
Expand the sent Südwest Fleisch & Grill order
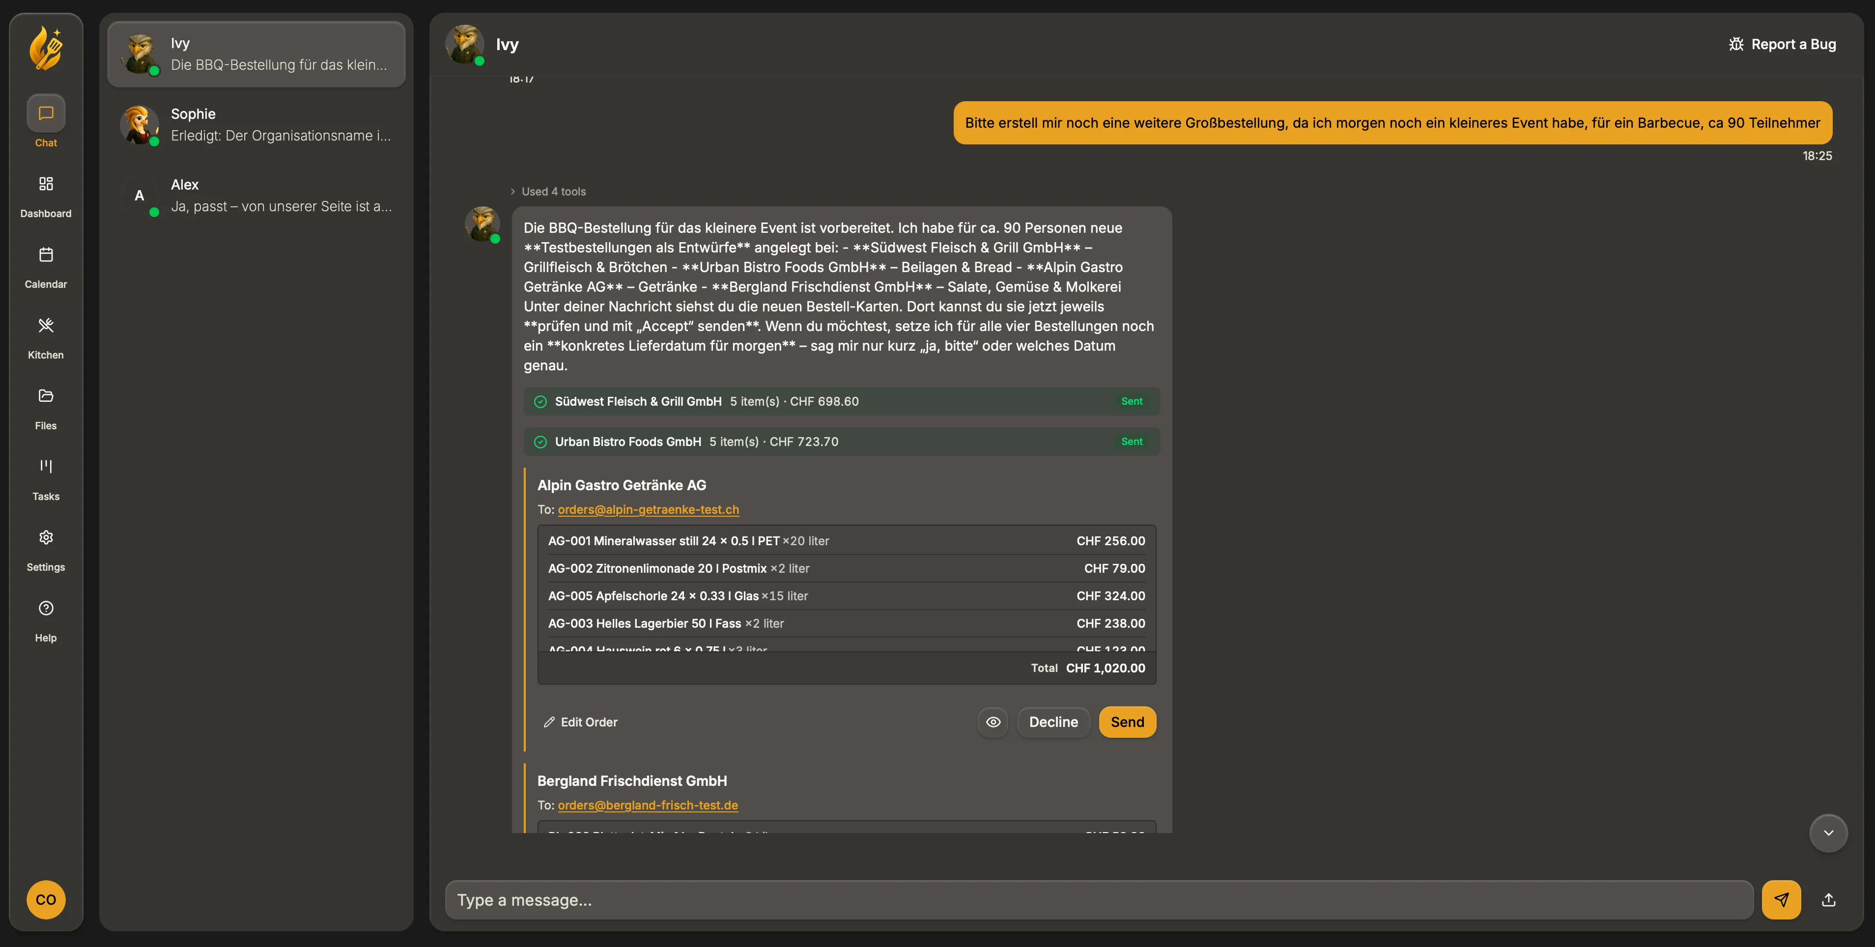coord(841,401)
